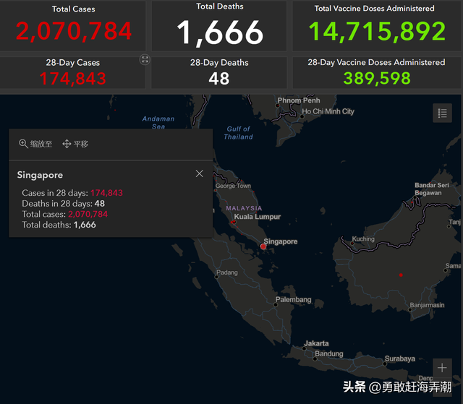Click the red dot in central Borneo

pyautogui.click(x=401, y=275)
